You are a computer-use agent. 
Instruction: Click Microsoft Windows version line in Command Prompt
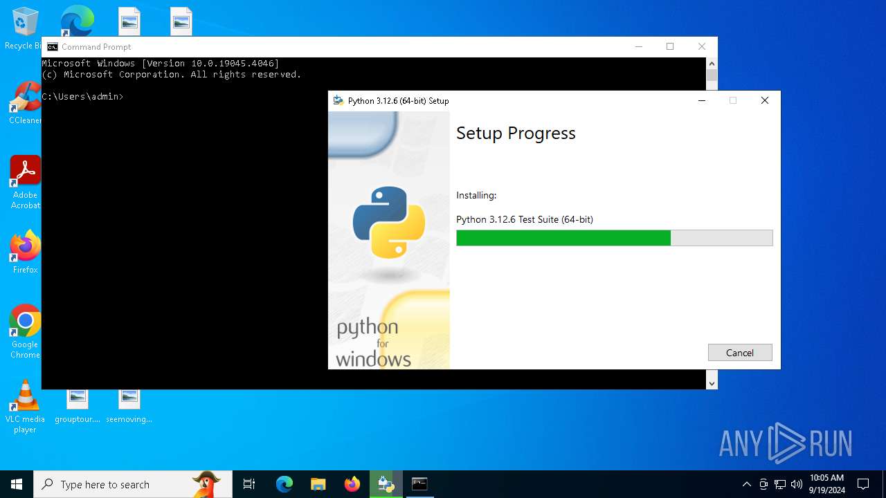(161, 64)
